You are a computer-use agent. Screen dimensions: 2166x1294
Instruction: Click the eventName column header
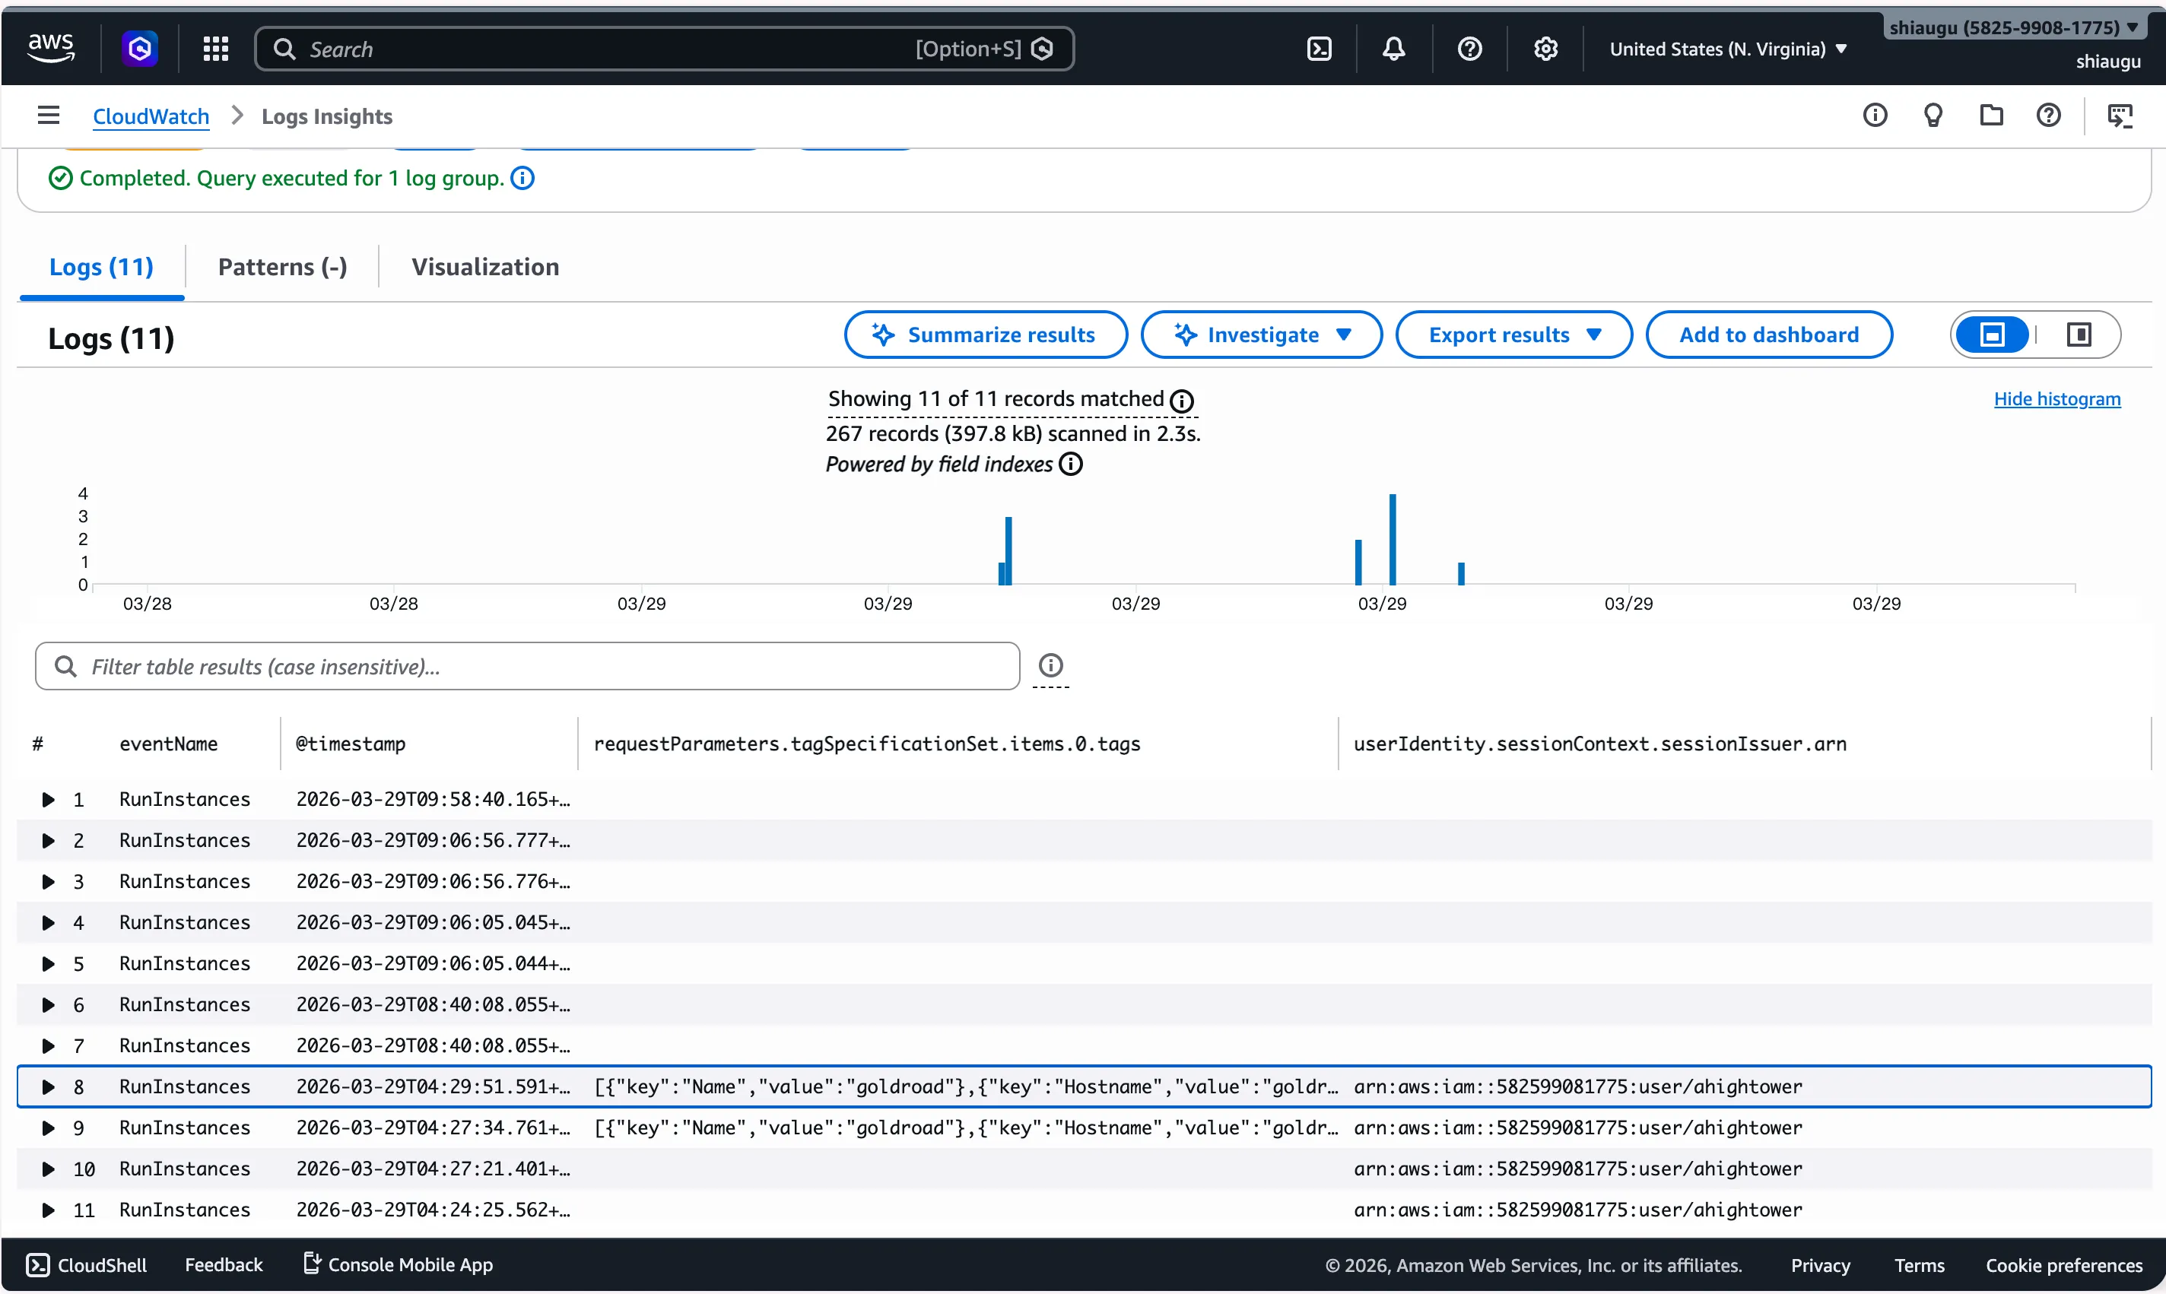(x=168, y=744)
